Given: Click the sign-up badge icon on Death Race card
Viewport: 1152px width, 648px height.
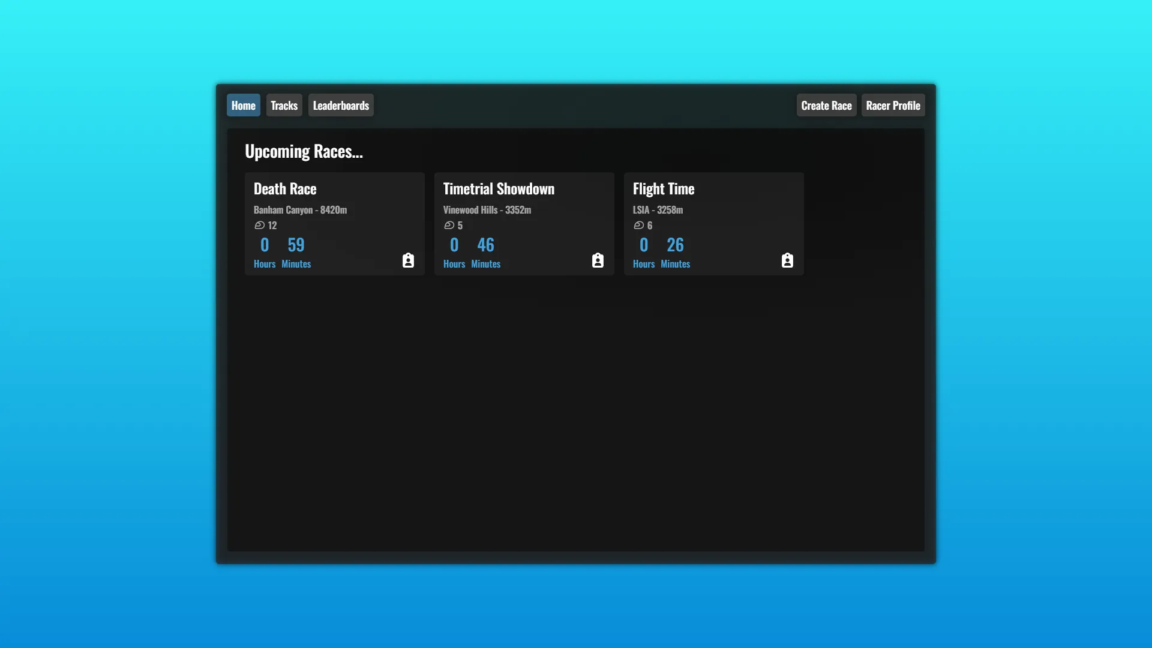Looking at the screenshot, I should click(x=408, y=260).
